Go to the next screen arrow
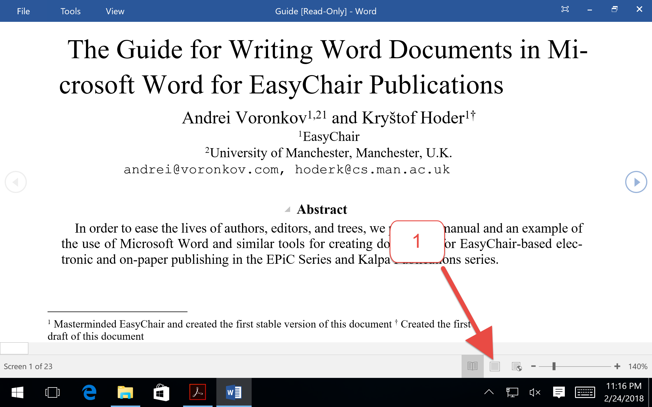This screenshot has height=407, width=652. pyautogui.click(x=636, y=182)
